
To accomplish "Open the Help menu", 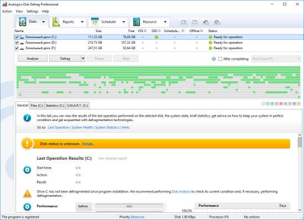I will click(x=45, y=11).
